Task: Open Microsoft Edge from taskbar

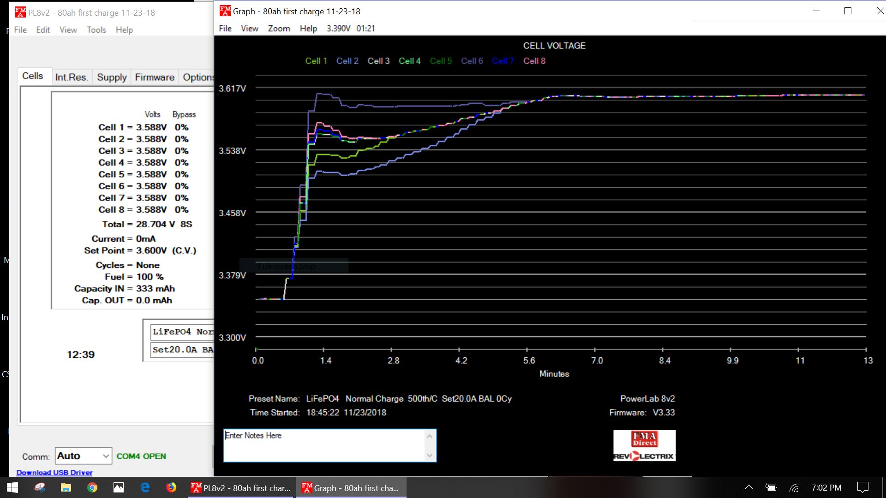Action: click(x=145, y=487)
